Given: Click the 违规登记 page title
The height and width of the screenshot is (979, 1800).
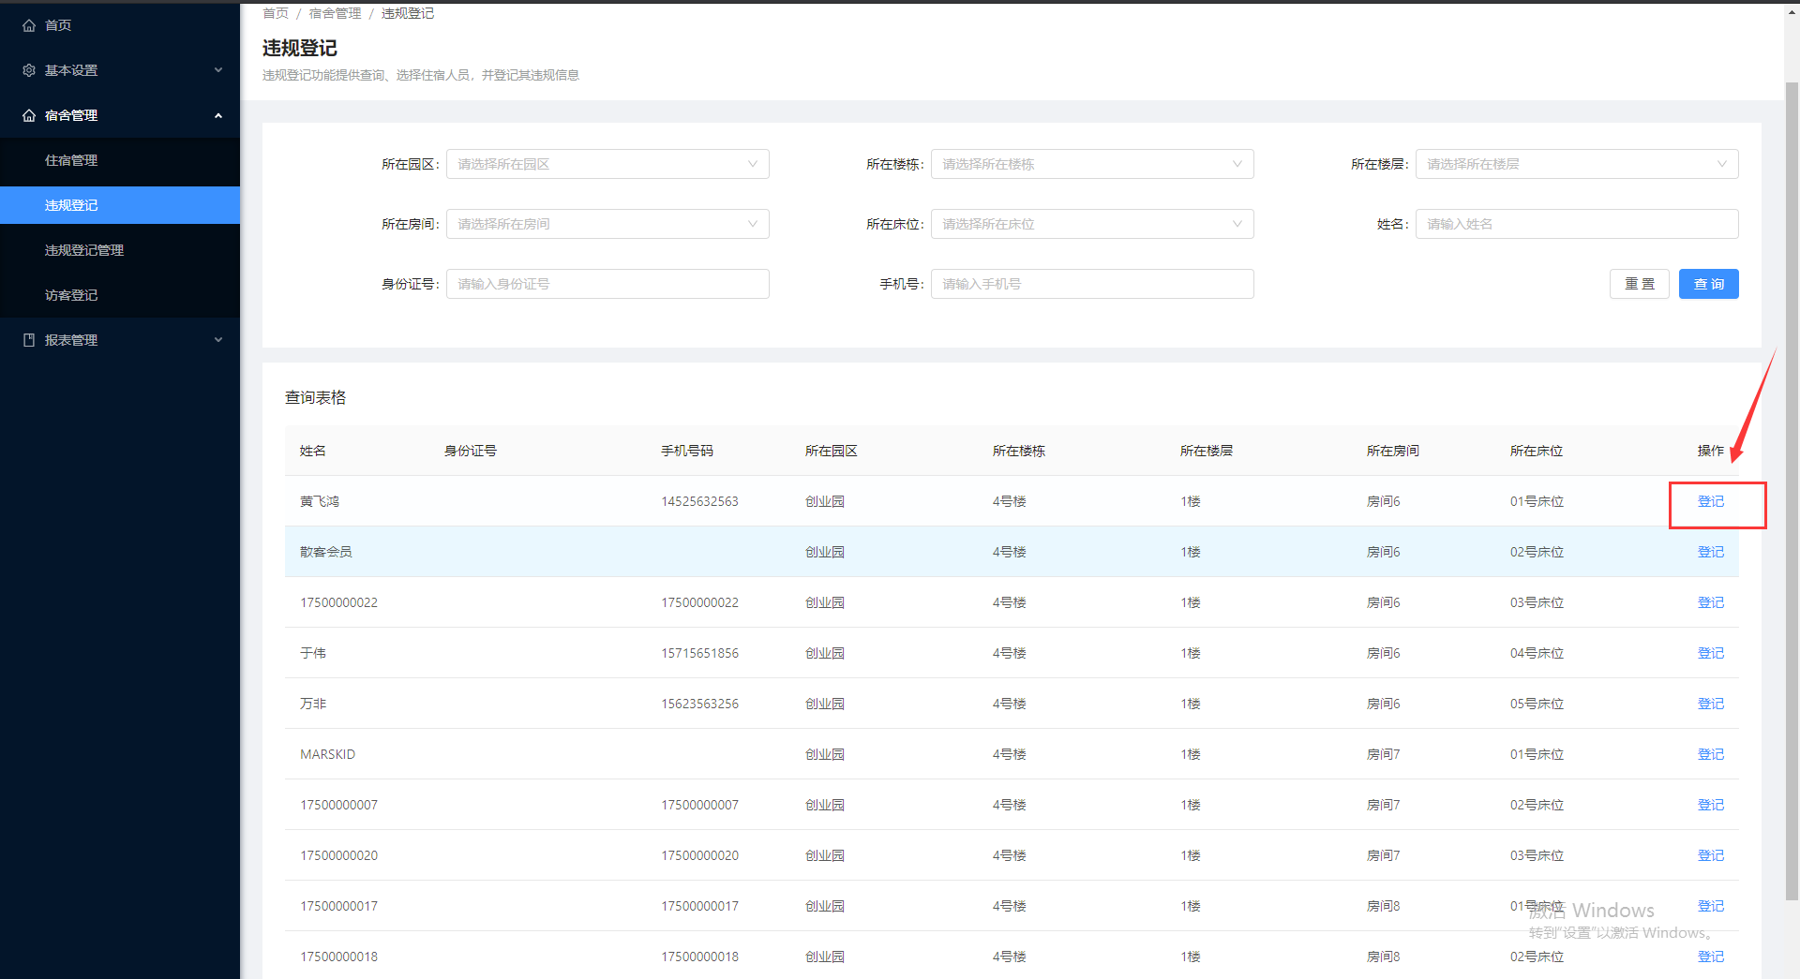Looking at the screenshot, I should tap(300, 48).
